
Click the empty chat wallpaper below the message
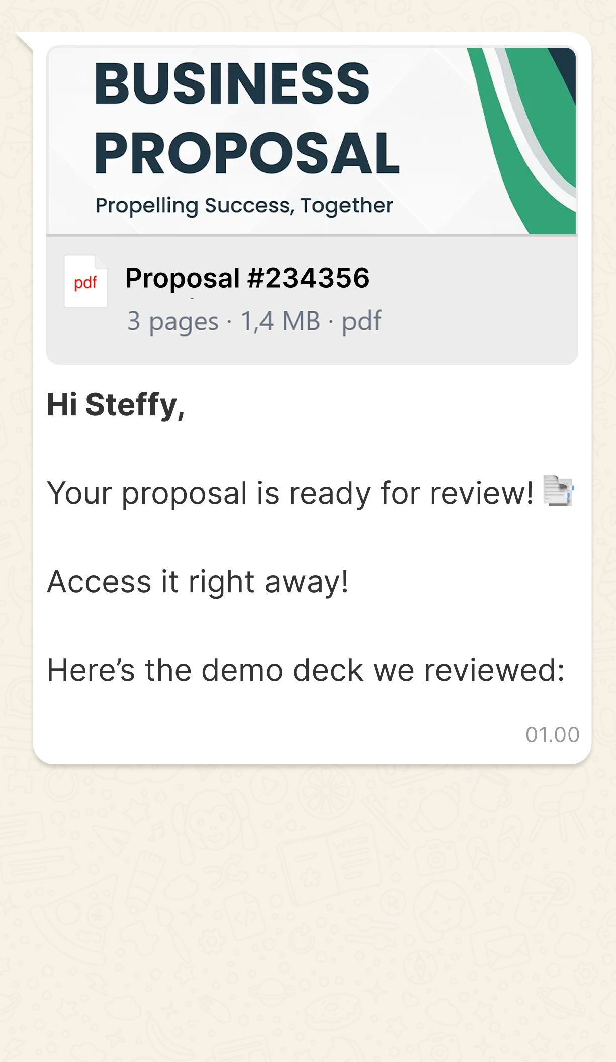coord(308,910)
